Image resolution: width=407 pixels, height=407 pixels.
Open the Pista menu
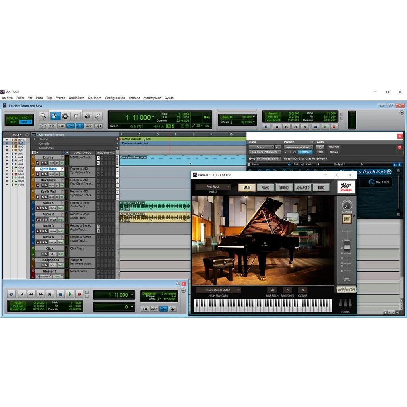39,98
